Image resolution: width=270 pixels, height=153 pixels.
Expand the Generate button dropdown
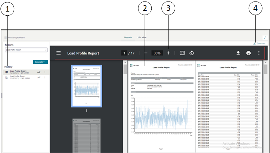(x=40, y=62)
